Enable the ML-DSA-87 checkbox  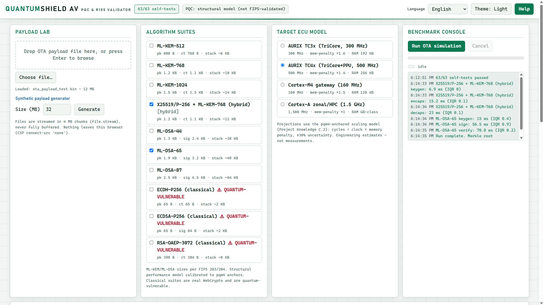151,170
